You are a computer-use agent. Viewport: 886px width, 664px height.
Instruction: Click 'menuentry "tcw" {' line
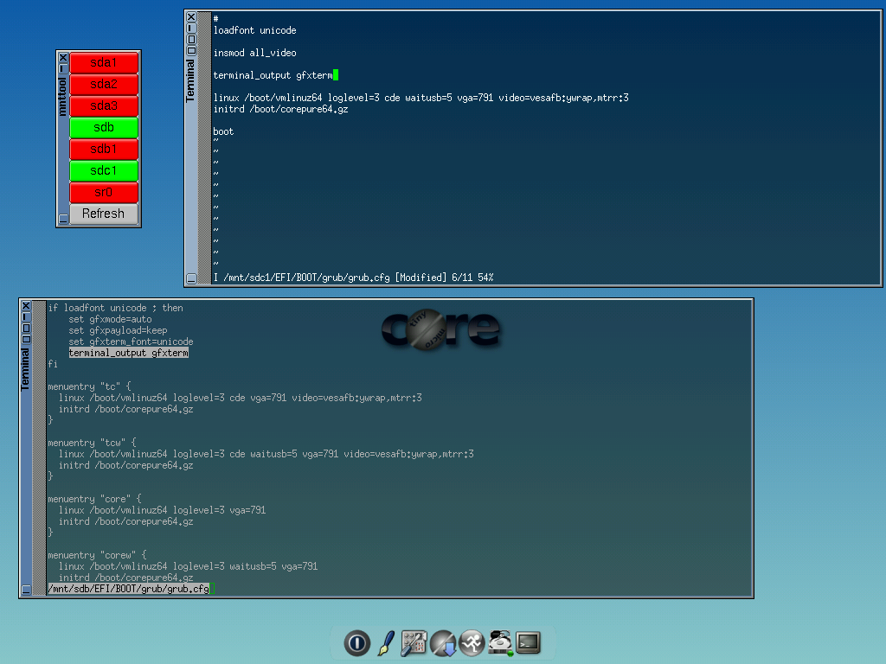click(x=92, y=443)
